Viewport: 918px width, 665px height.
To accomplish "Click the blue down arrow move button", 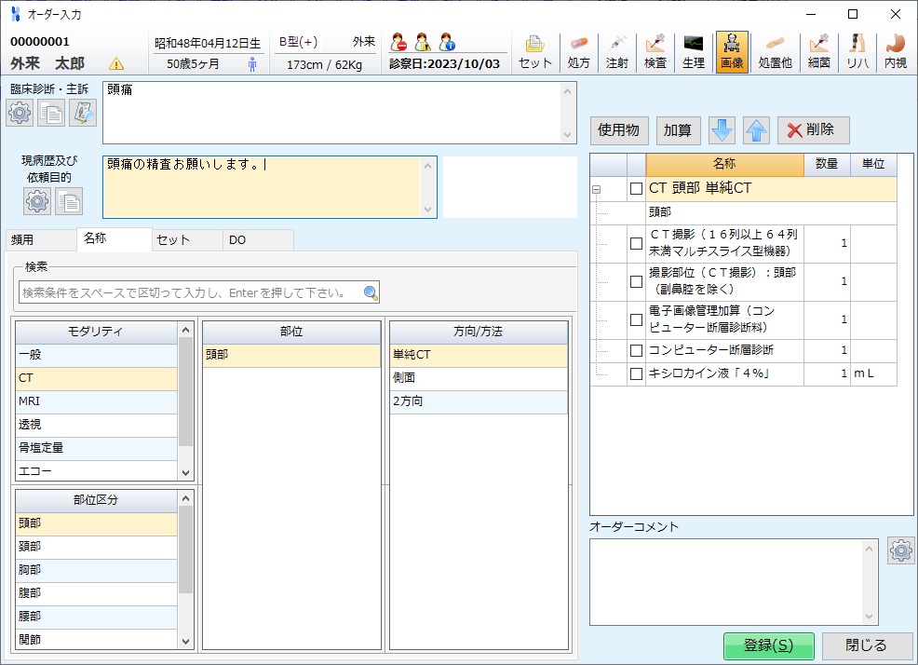I will tap(722, 130).
